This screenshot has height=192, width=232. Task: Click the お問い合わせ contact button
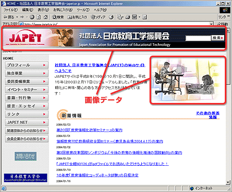point(26,156)
